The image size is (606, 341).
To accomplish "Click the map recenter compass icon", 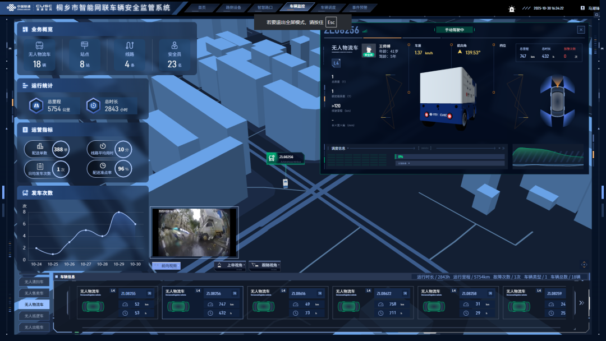I will (x=584, y=264).
